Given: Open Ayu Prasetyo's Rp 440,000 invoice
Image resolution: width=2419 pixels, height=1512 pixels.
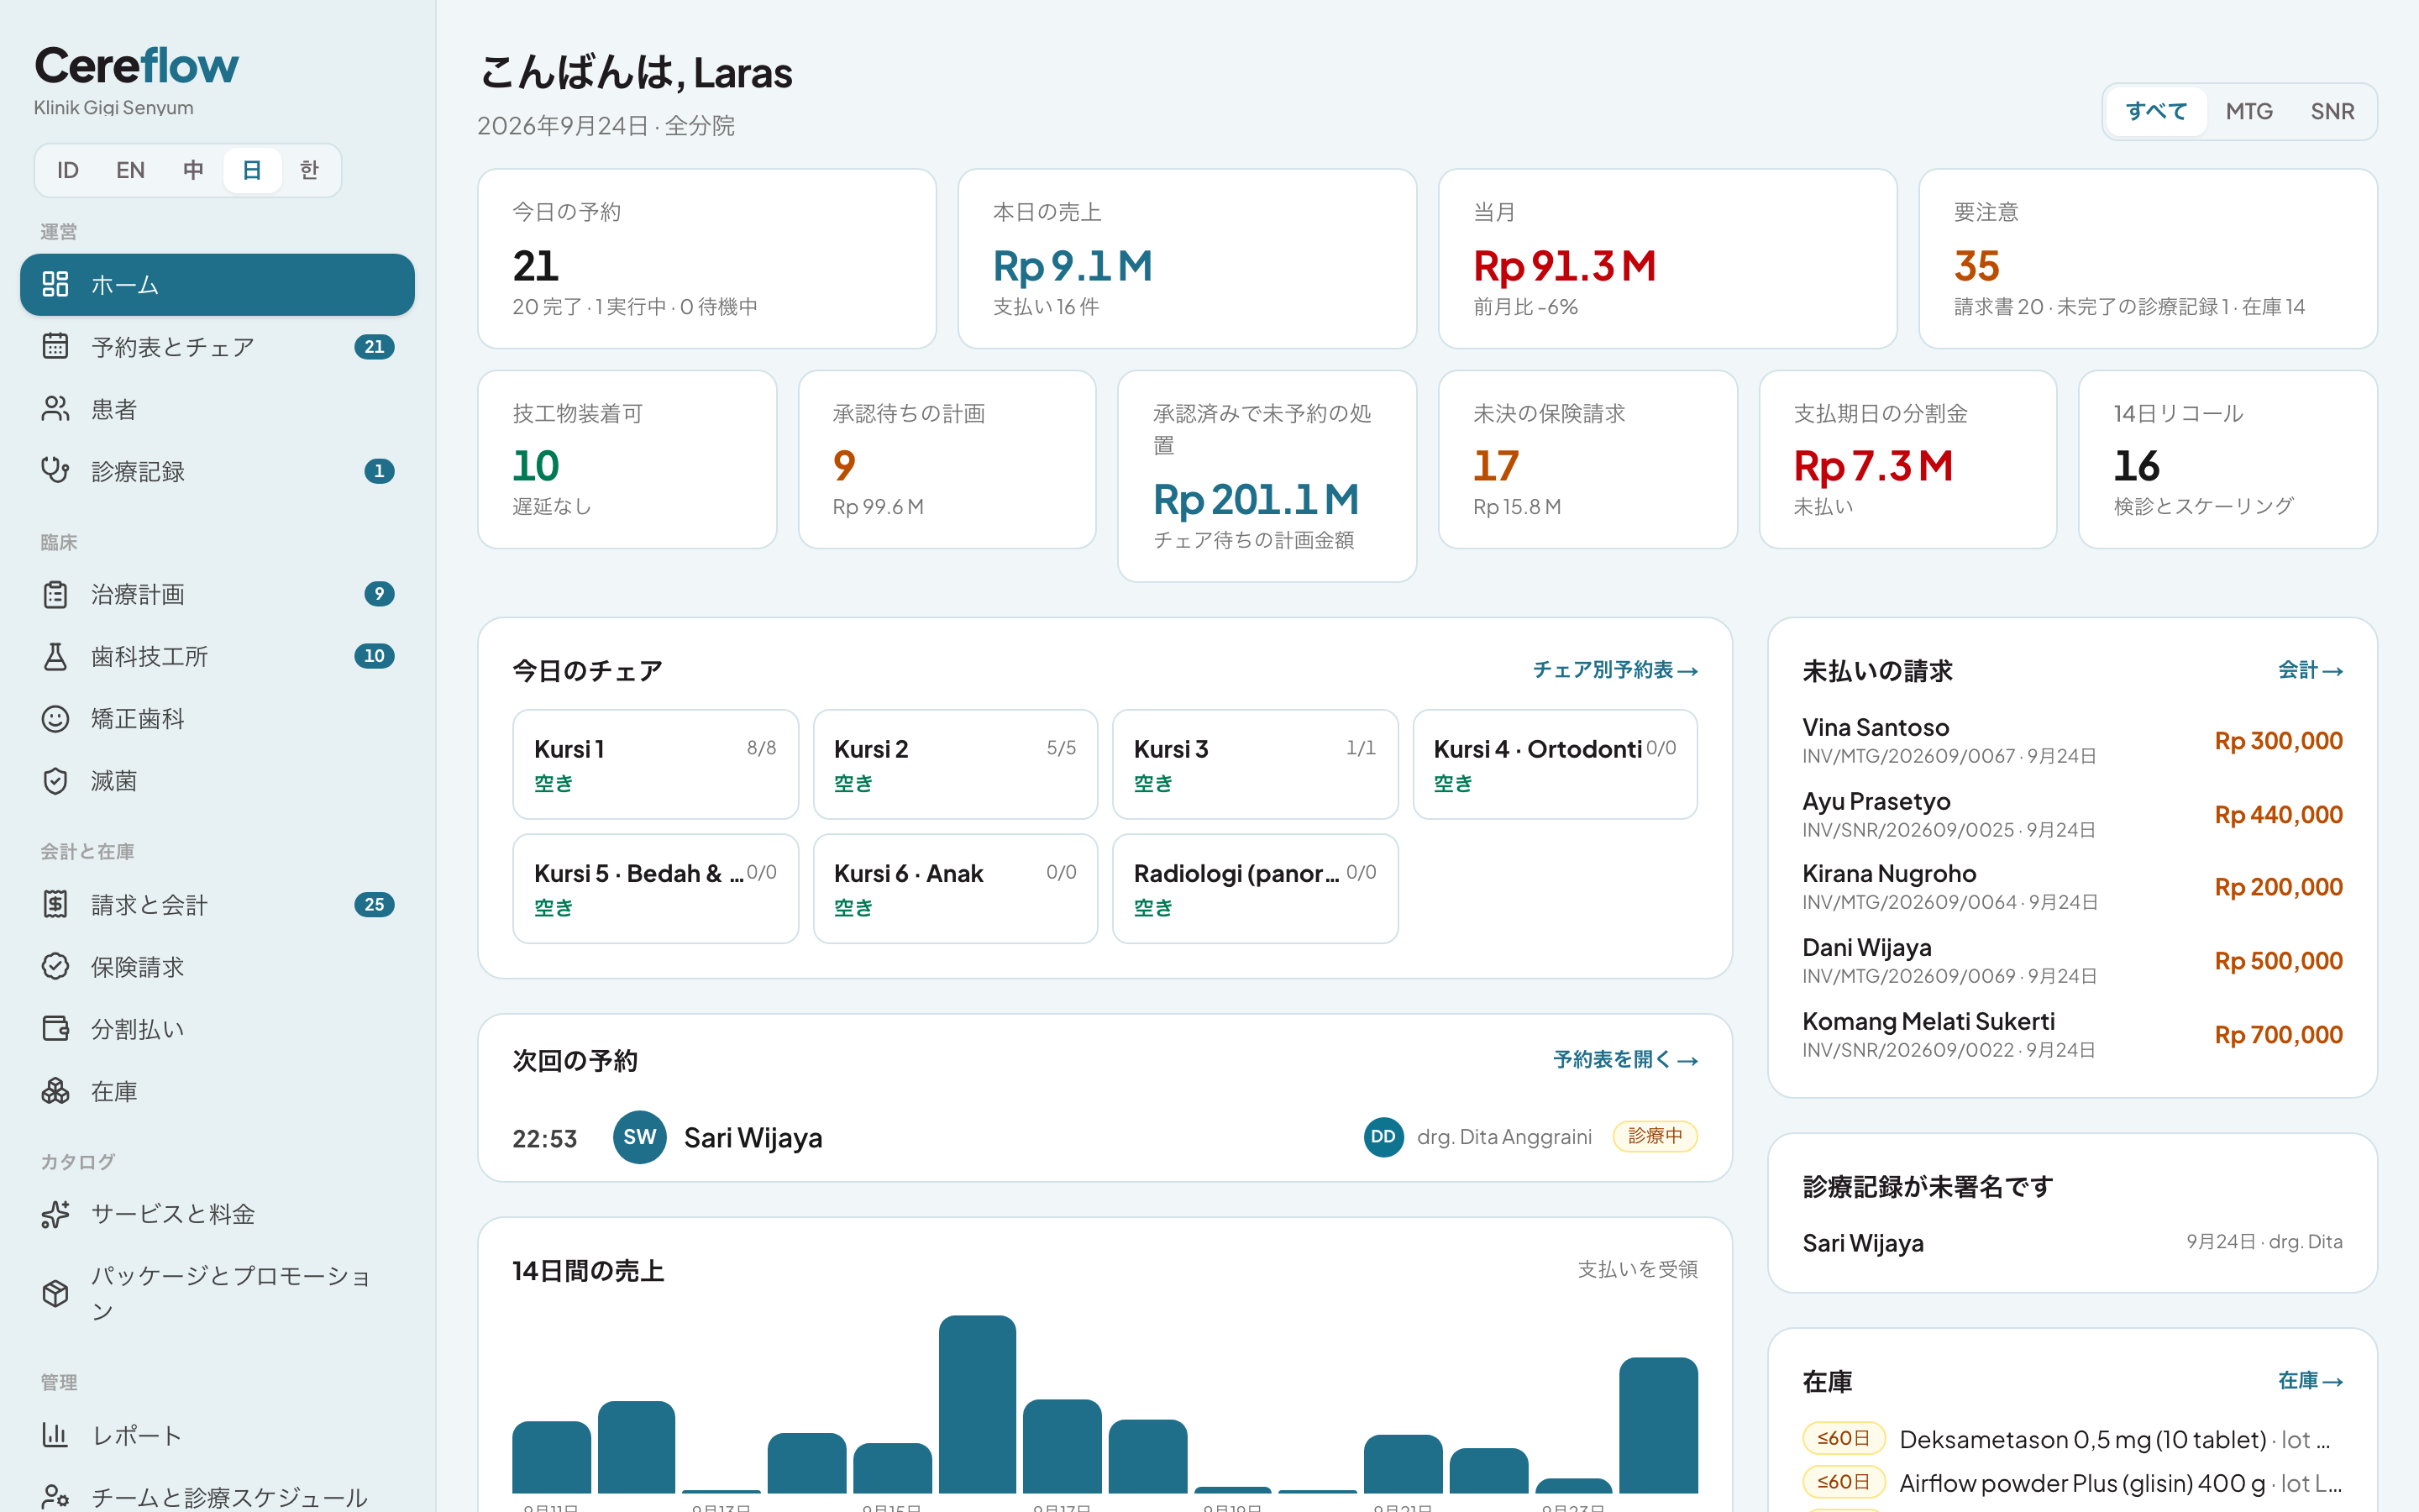Looking at the screenshot, I should (2072, 815).
